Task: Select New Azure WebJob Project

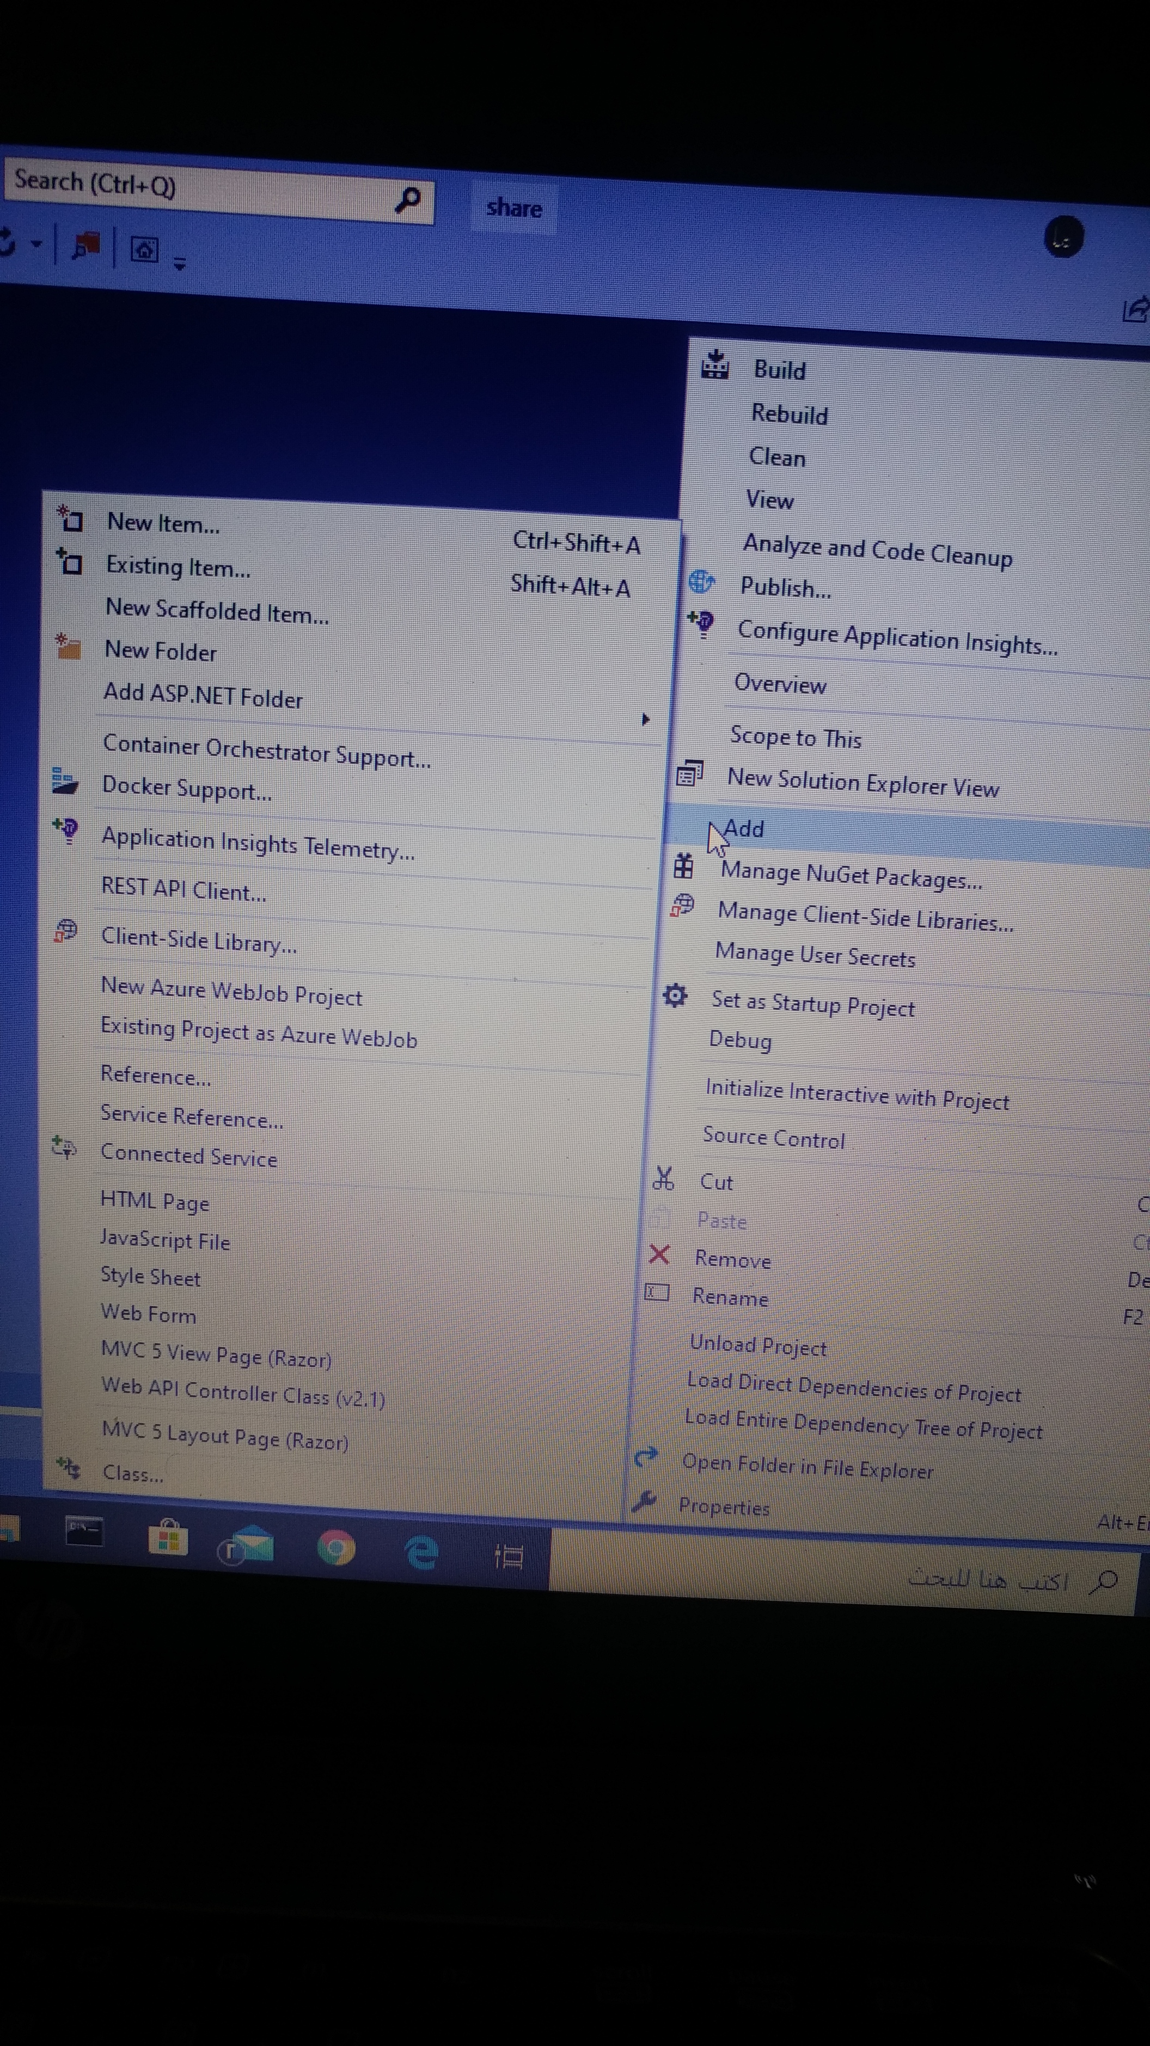Action: tap(231, 991)
